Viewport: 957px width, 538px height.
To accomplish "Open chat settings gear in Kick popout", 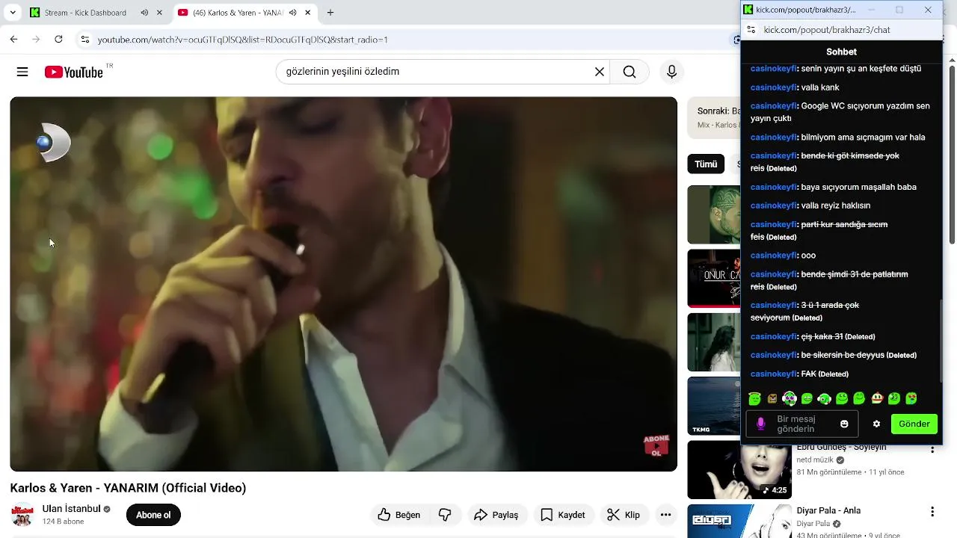I will [x=876, y=424].
